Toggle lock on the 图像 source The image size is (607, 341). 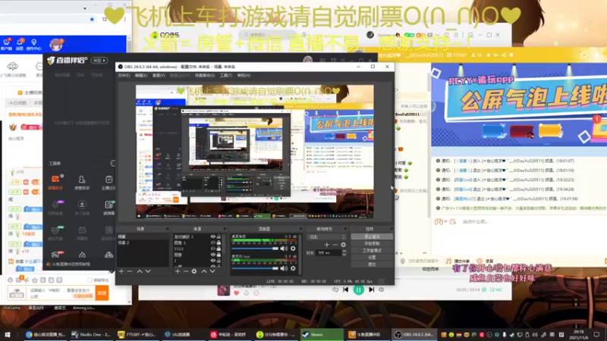(219, 255)
